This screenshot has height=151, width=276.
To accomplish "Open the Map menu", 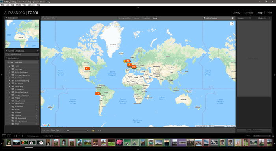I will [x=12, y=5].
